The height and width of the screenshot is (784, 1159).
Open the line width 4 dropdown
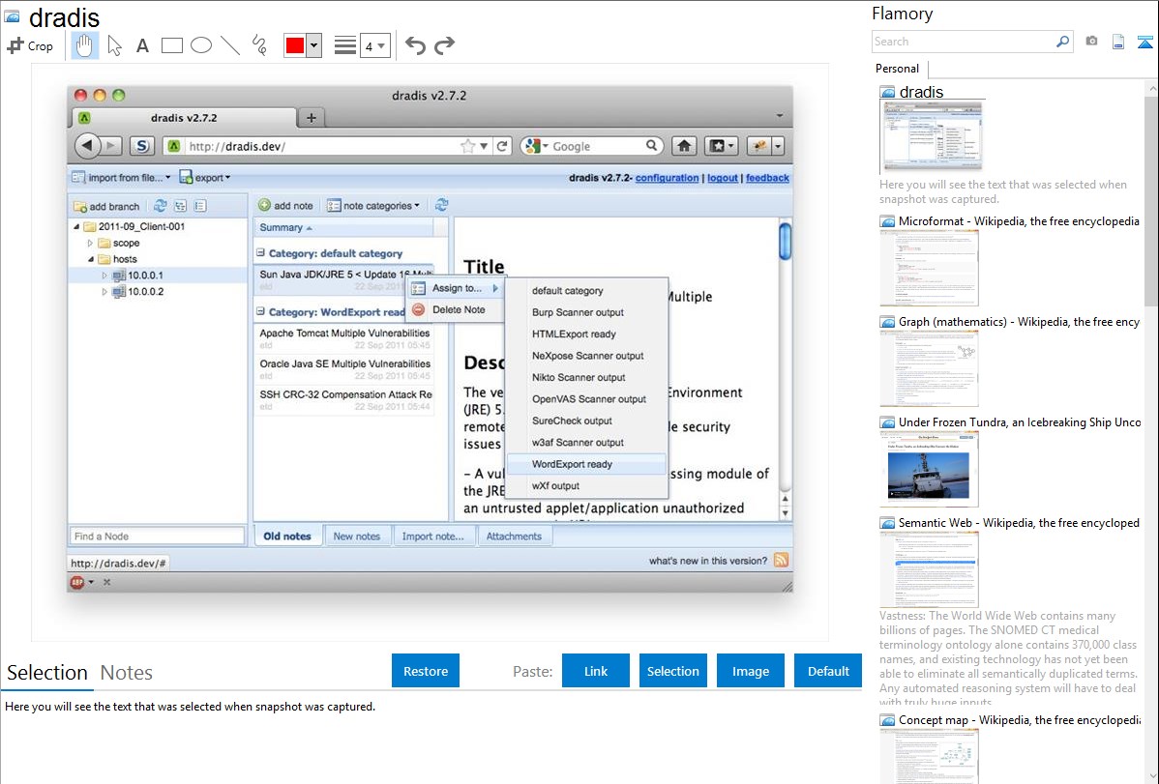pos(375,45)
